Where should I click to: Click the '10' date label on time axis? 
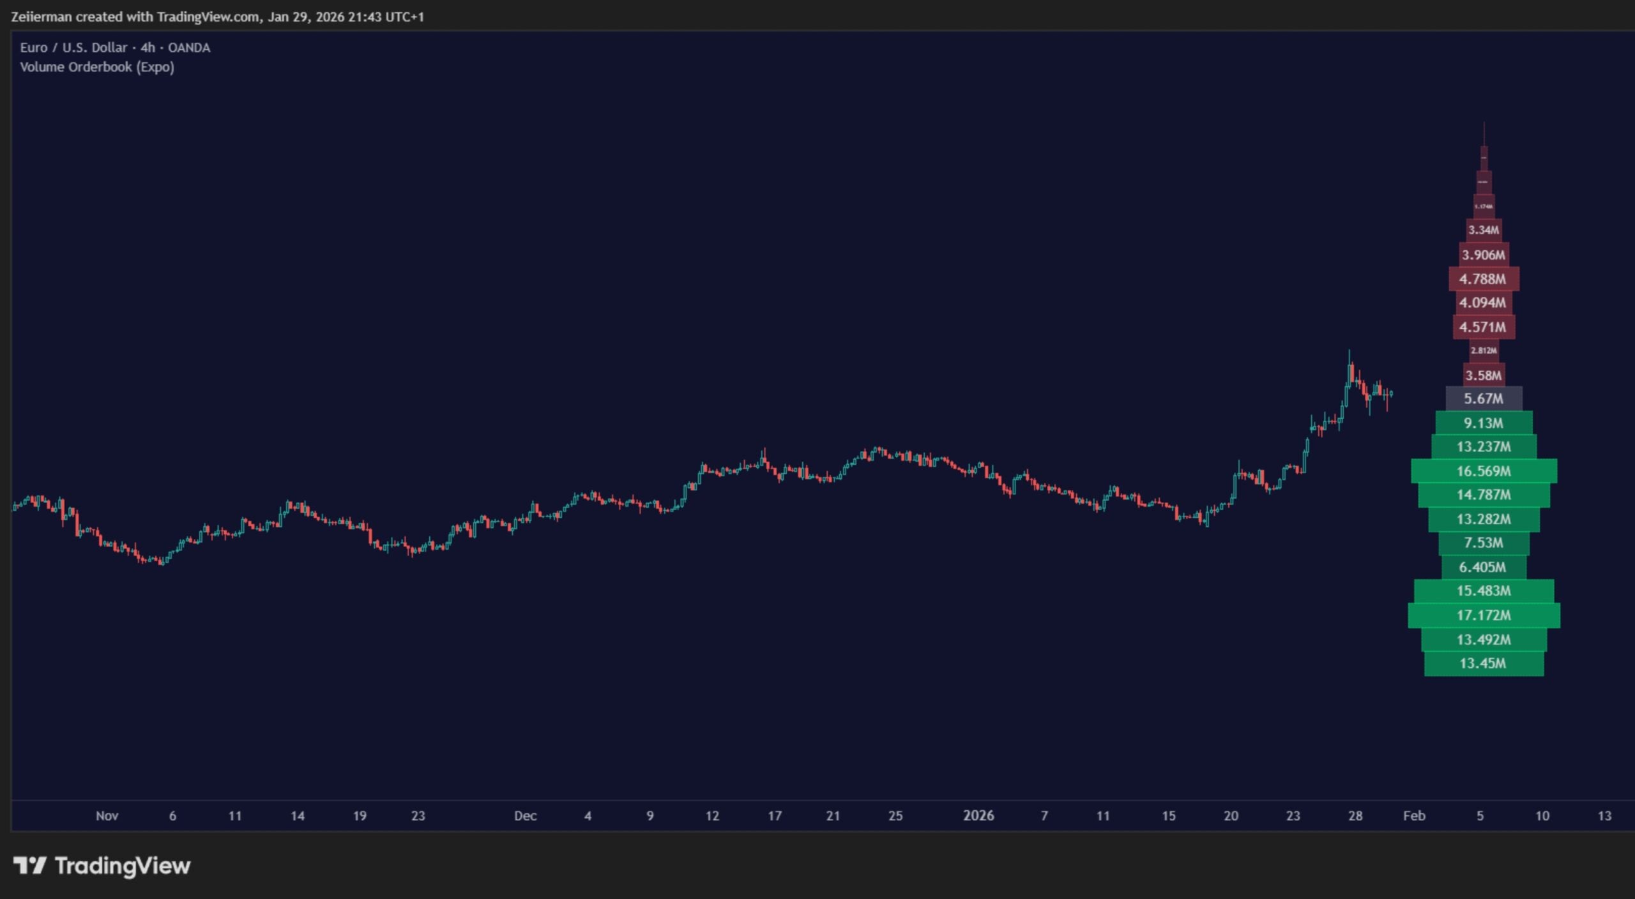(1542, 816)
